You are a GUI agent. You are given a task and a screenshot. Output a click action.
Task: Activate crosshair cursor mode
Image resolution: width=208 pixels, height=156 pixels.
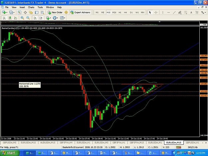[156, 12]
